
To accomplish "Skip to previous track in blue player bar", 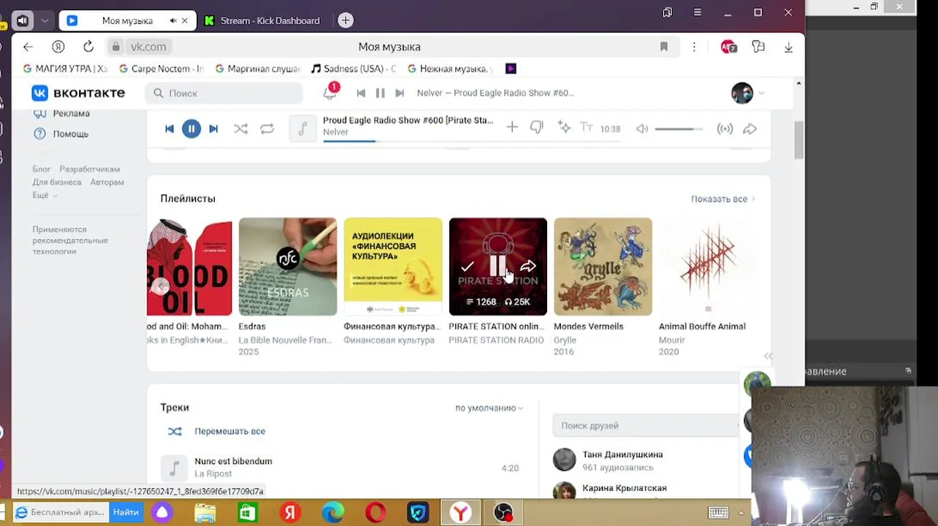I will [169, 129].
